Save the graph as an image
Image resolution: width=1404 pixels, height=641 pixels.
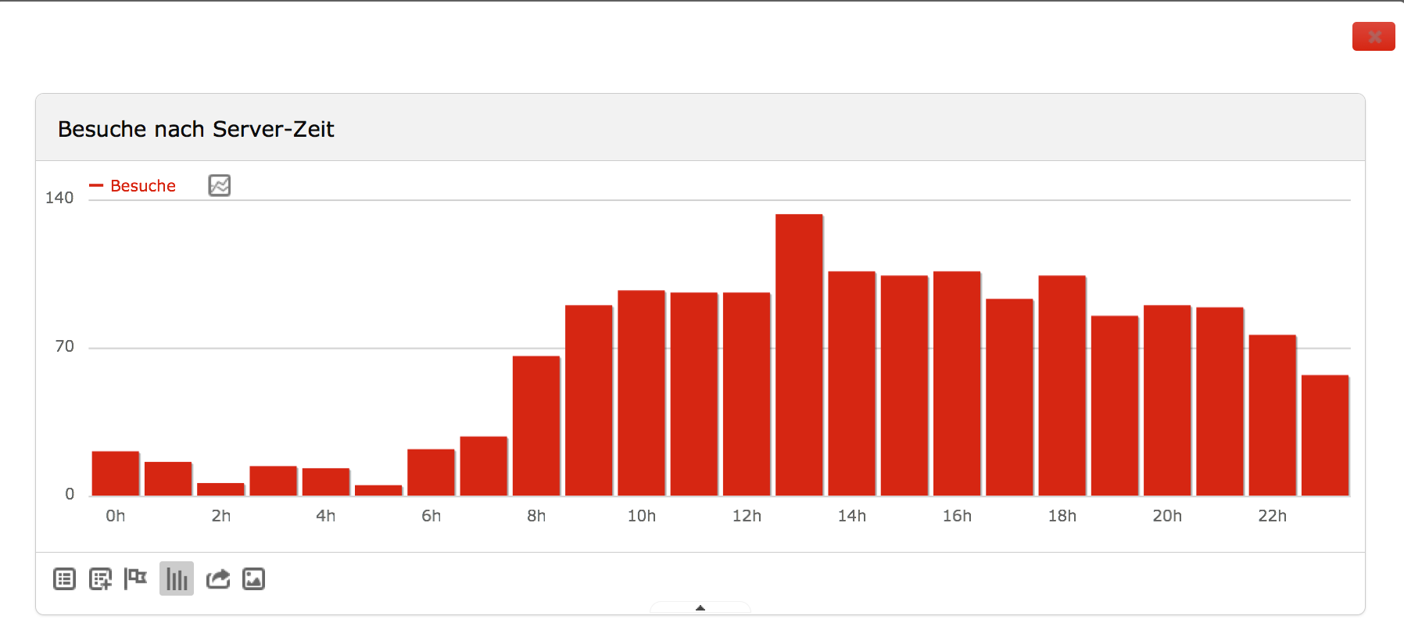[x=253, y=579]
